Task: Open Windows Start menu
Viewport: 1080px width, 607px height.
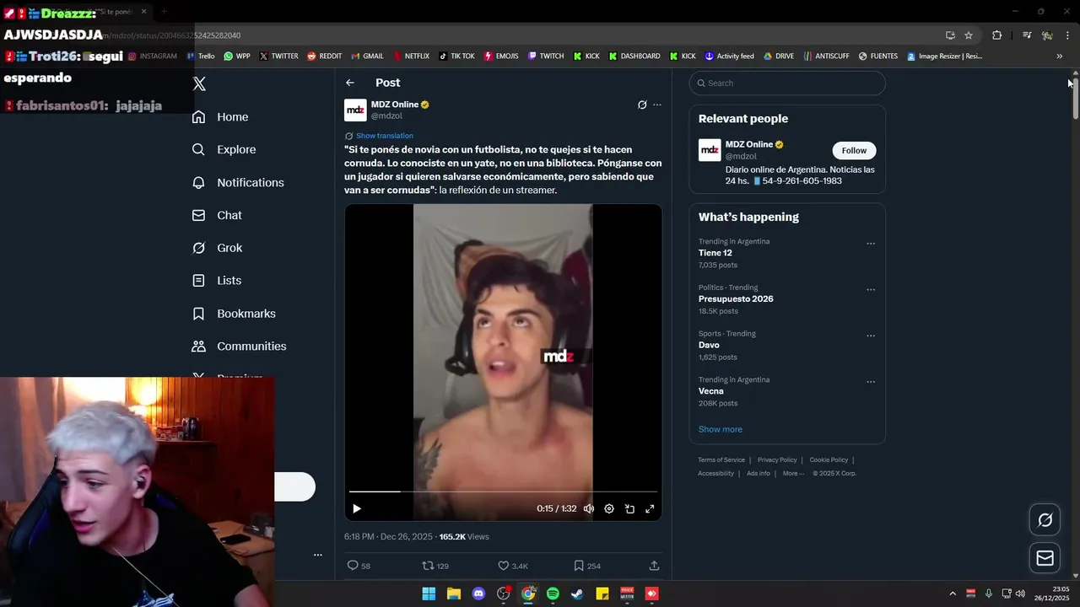Action: point(429,594)
